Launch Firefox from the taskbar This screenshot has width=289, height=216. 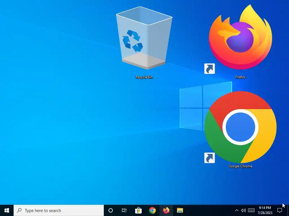166,210
